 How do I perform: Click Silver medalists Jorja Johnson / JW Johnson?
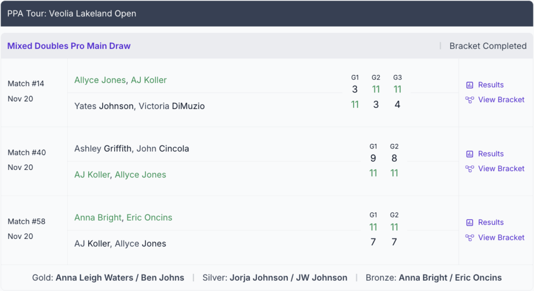(x=288, y=277)
